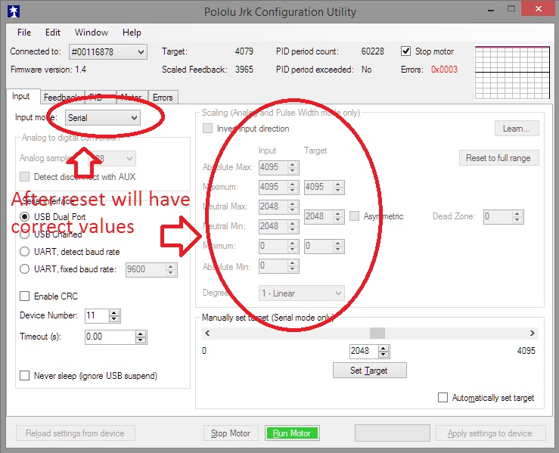Open the Input mode Serial dropdown

(103, 118)
